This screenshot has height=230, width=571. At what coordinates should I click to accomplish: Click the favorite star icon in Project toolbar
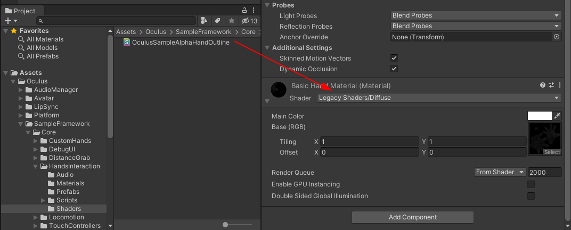[231, 21]
